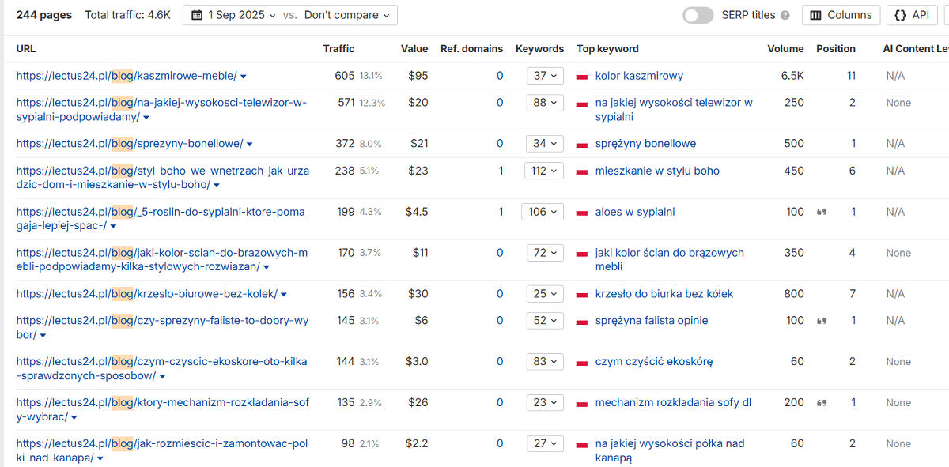This screenshot has height=467, width=949.
Task: Click the quote icon in mechanizm rozkładania sofy row
Action: (x=822, y=404)
